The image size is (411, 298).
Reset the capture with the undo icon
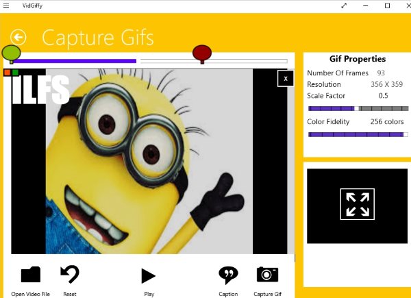(x=69, y=275)
